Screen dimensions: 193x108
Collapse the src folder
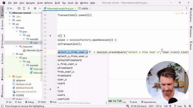(10, 24)
